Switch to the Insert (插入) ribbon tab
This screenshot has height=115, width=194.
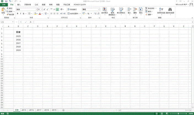18,5
